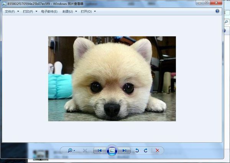Screen dimensions: 230x163
Task: Click the Photo Viewer title bar icon
Action: [4, 3]
